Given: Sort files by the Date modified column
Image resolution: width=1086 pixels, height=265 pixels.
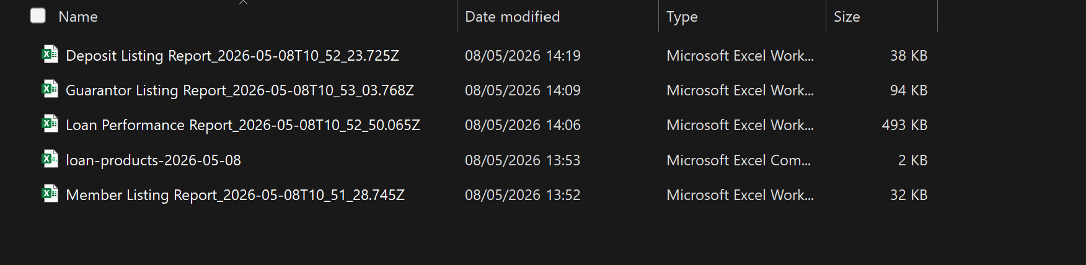Looking at the screenshot, I should [x=512, y=17].
